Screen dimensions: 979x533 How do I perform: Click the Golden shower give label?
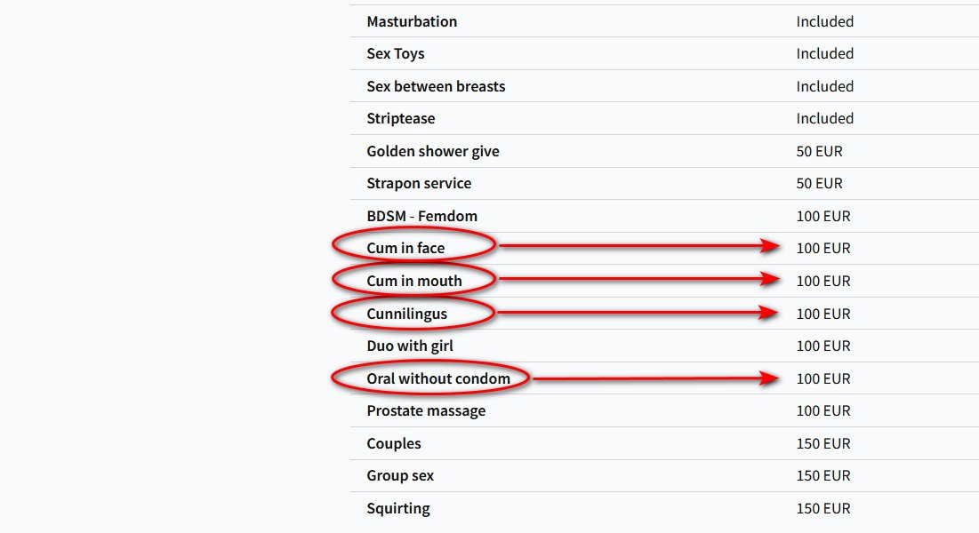433,151
